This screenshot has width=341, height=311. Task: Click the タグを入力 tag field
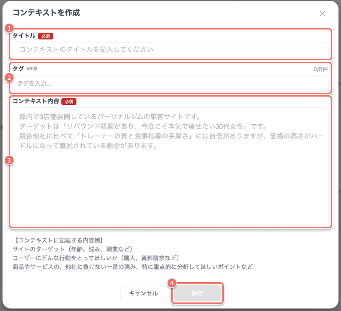(x=170, y=83)
